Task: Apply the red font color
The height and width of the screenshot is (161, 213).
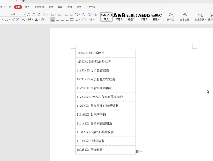Action: tap(36, 20)
